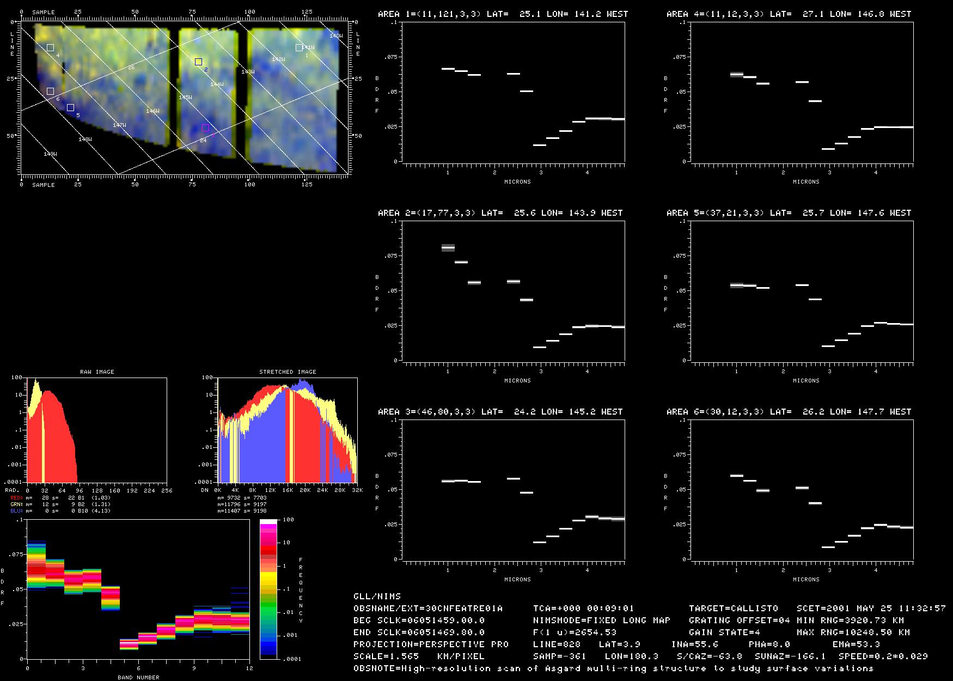Click the PROJECTION=PERSPECTIVE PRO field
Viewport: 953px width, 681px height.
click(431, 644)
